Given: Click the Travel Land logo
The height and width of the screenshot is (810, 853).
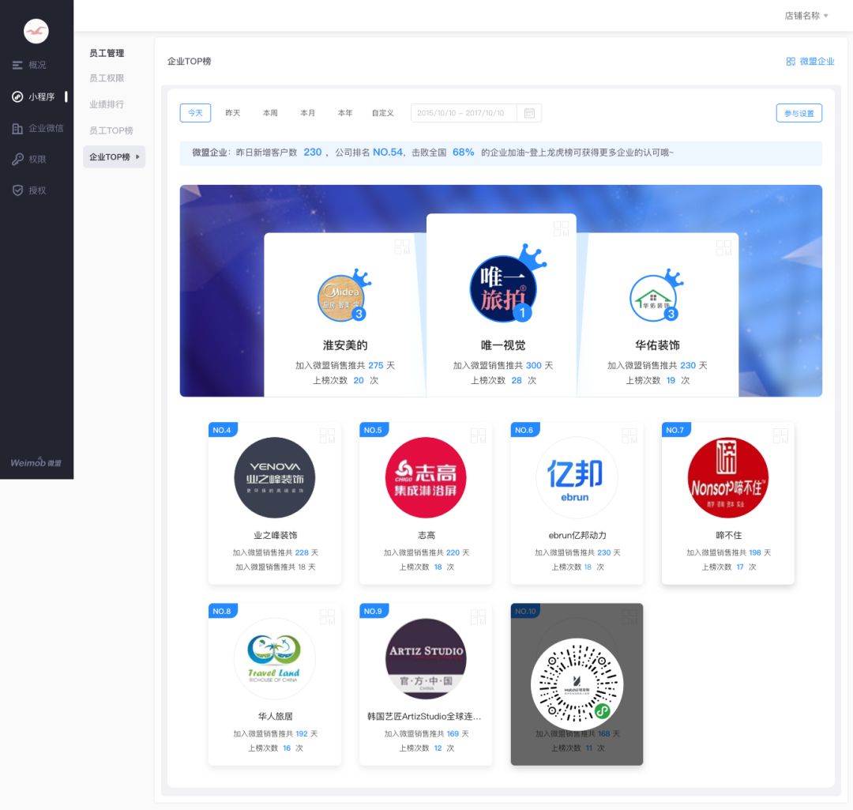Looking at the screenshot, I should click(x=275, y=659).
